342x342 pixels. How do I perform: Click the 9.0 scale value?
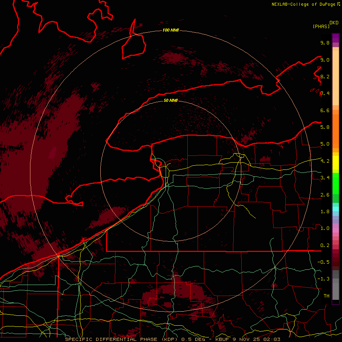pos(325,60)
